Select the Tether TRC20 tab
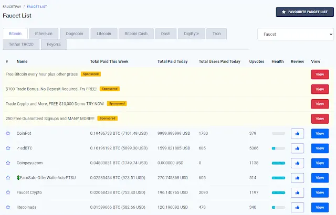336x215 pixels. click(21, 45)
